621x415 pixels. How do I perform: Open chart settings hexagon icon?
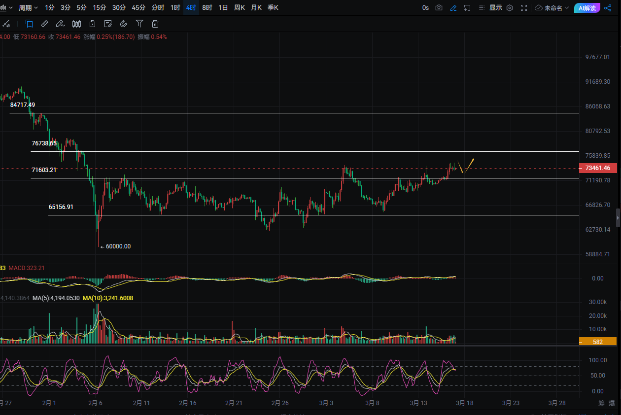[x=510, y=8]
